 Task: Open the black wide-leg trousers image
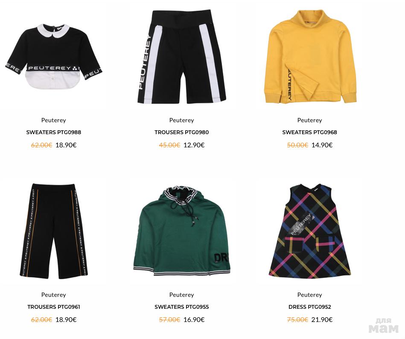pos(53,231)
